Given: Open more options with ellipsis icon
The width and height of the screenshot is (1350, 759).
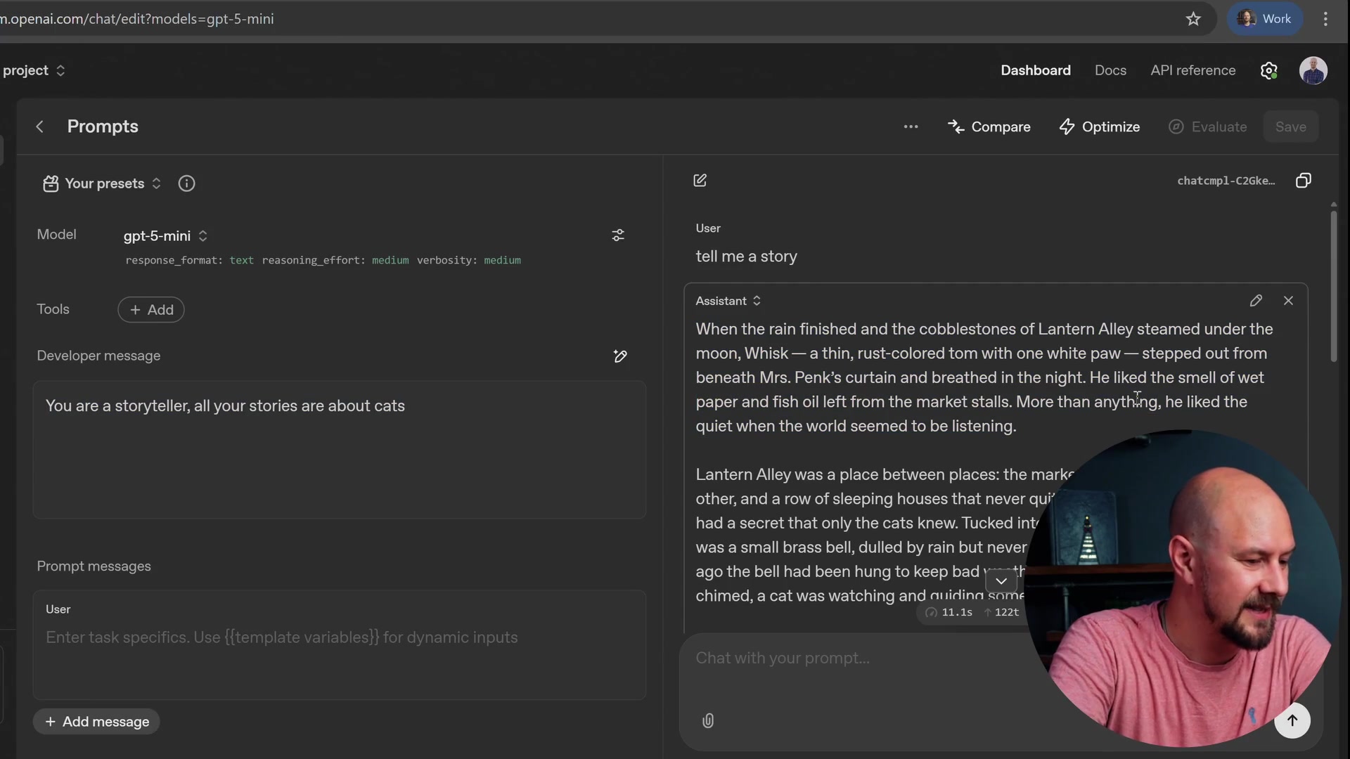Looking at the screenshot, I should 911,126.
